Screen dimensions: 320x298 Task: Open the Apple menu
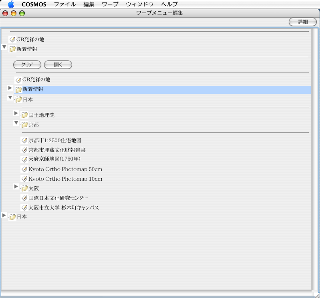pos(11,4)
